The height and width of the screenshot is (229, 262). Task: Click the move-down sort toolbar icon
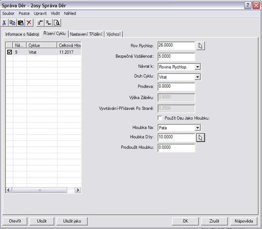[49, 22]
